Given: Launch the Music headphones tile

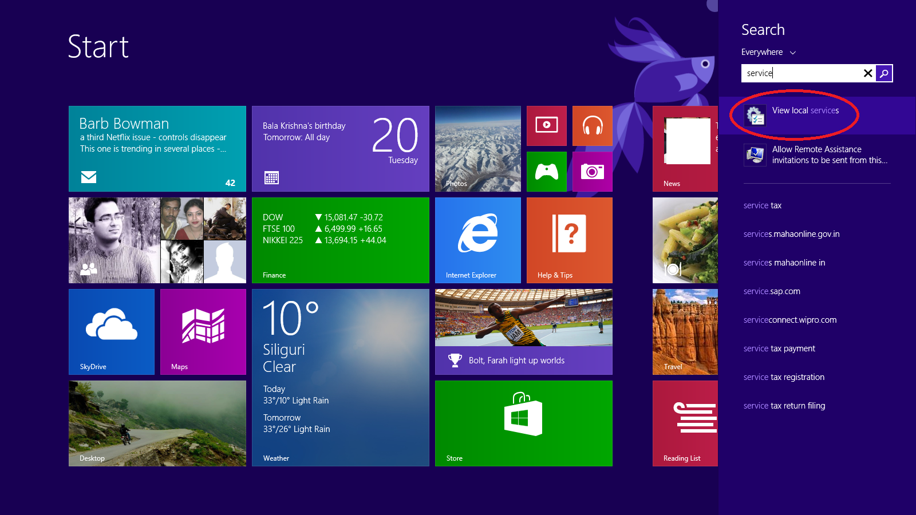Looking at the screenshot, I should (593, 126).
